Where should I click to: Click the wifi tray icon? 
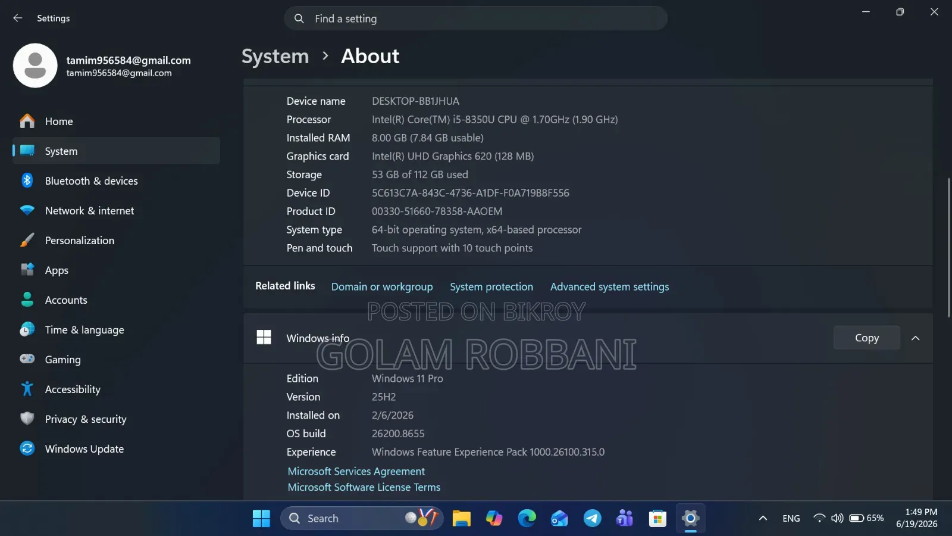tap(819, 518)
